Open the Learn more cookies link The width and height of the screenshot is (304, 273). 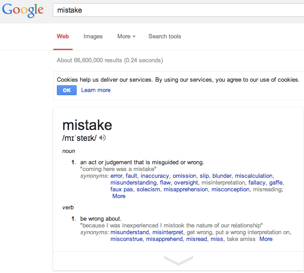(96, 90)
